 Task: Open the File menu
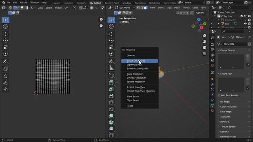coord(8,3)
